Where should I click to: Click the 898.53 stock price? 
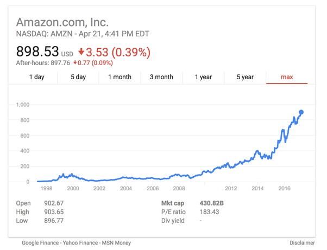(37, 52)
